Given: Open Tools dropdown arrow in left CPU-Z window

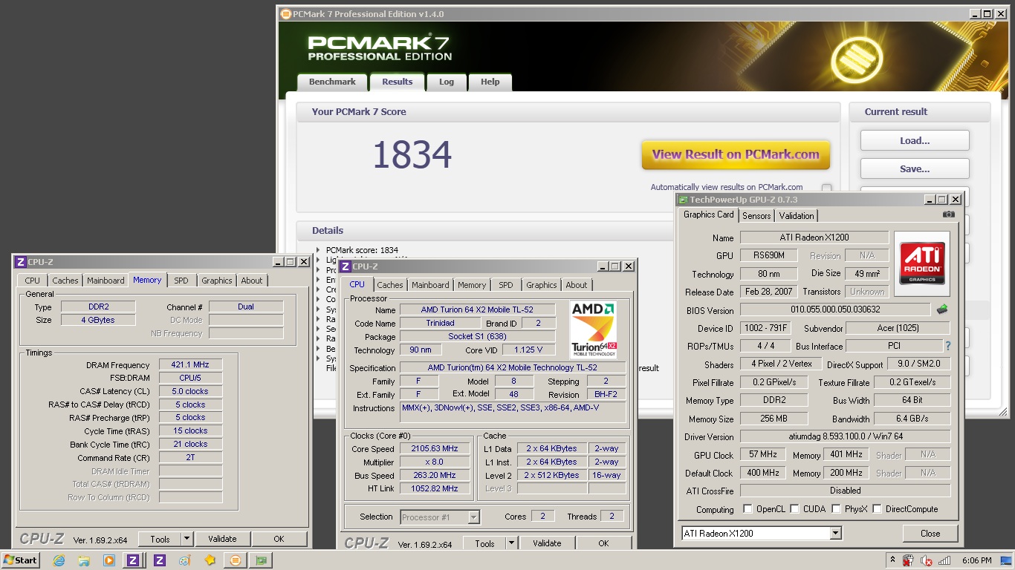Looking at the screenshot, I should point(187,539).
